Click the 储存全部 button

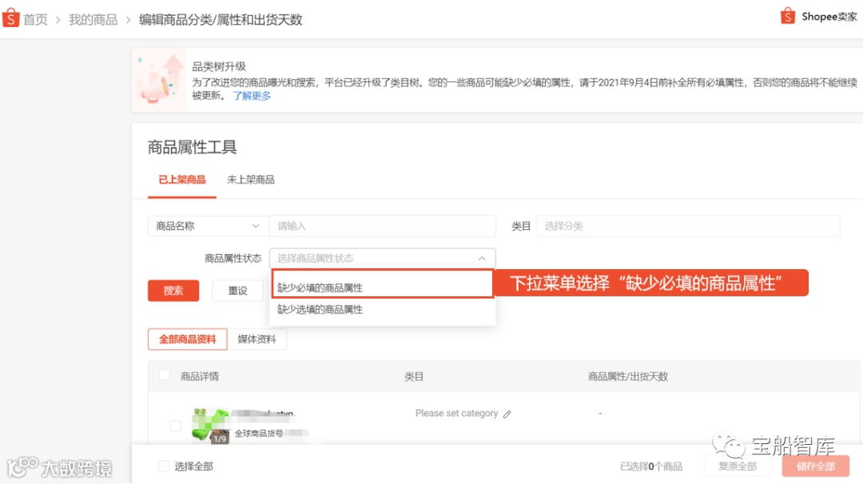pyautogui.click(x=816, y=466)
